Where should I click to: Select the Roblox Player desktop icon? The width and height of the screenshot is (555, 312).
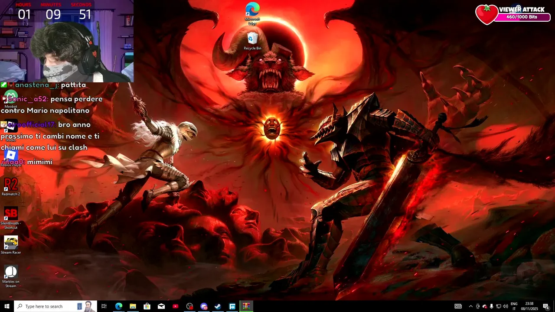[x=11, y=158]
